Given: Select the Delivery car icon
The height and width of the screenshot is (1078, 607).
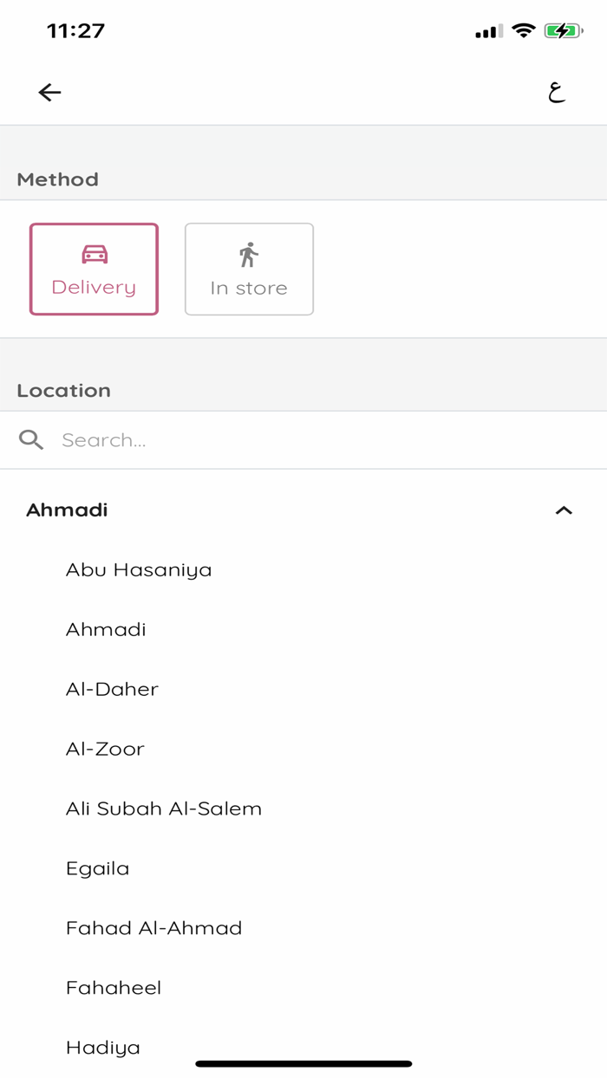Looking at the screenshot, I should click(x=94, y=255).
